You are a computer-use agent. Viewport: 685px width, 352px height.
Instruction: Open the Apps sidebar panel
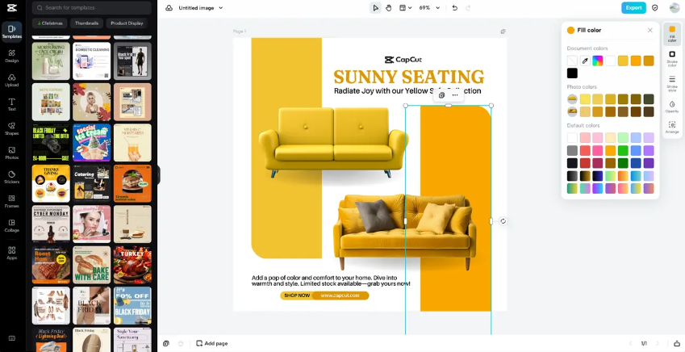pos(12,253)
